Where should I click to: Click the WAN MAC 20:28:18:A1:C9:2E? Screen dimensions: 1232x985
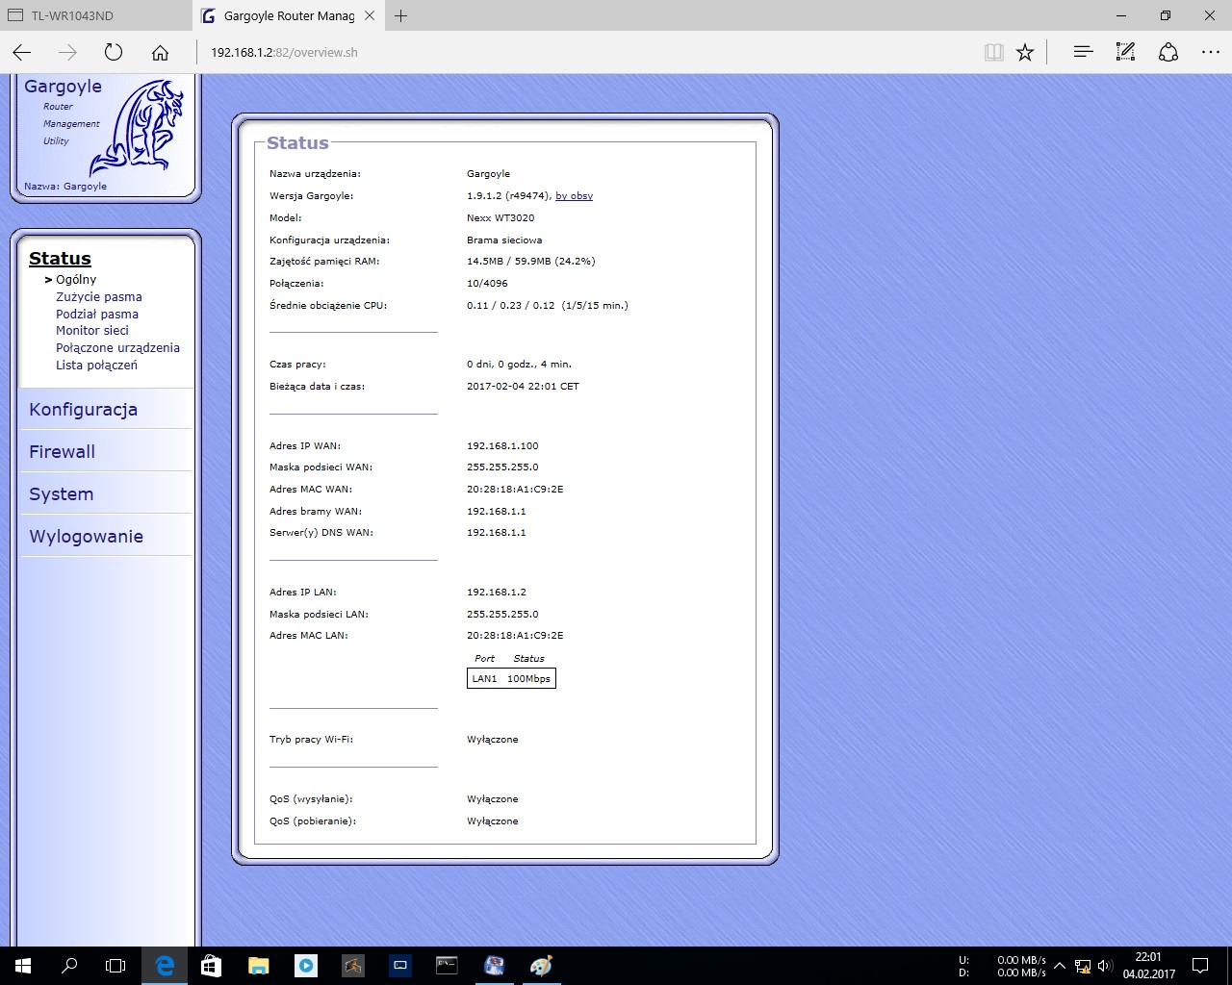(x=515, y=490)
